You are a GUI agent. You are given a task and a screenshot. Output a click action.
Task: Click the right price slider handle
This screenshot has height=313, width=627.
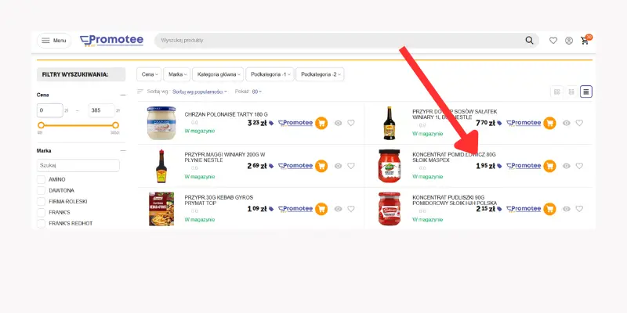coord(115,125)
